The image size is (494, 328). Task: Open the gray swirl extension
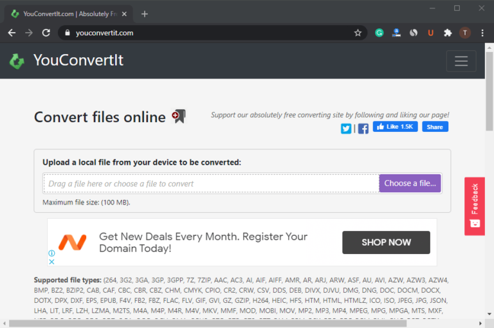414,33
